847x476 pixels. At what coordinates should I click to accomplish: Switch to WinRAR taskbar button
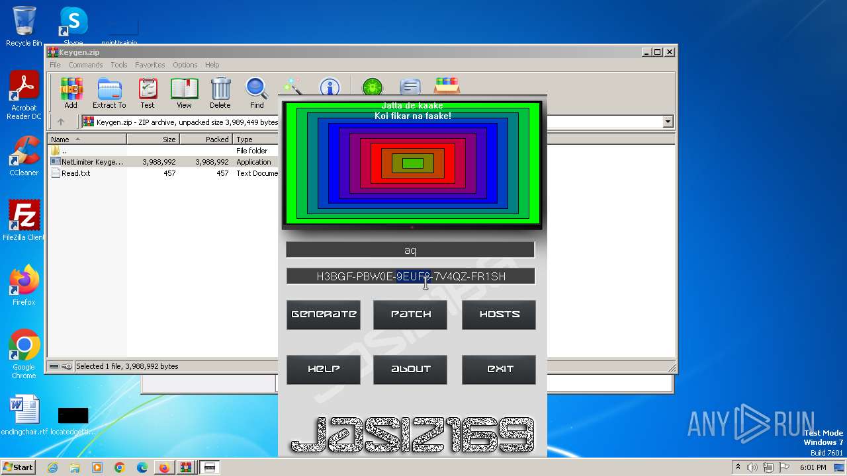pos(187,467)
